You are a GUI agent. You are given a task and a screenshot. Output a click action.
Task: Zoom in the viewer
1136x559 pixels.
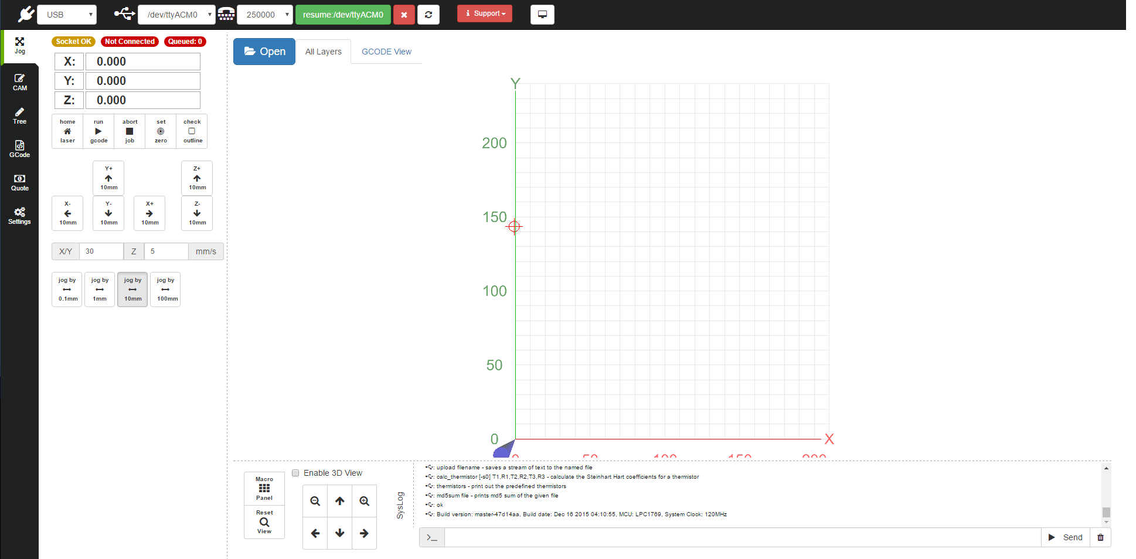[364, 501]
